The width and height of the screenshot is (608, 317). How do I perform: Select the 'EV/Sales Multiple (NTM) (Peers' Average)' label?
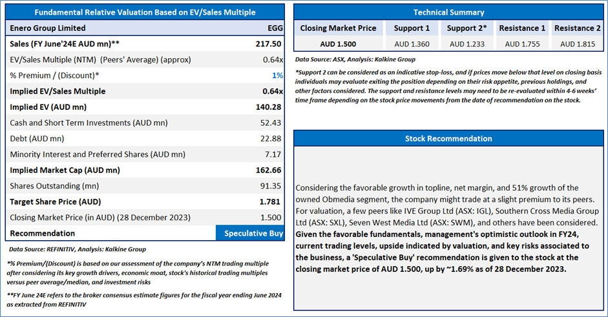(100, 59)
